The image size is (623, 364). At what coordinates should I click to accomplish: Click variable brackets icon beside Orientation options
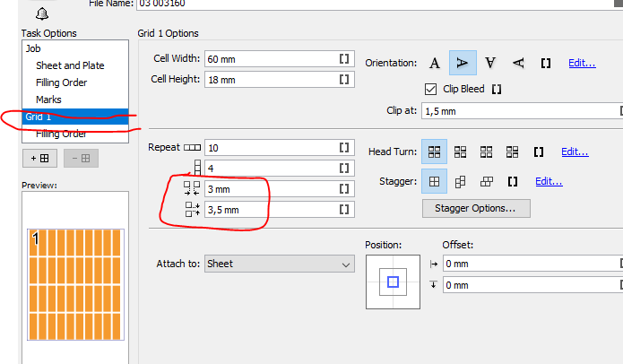coord(546,63)
